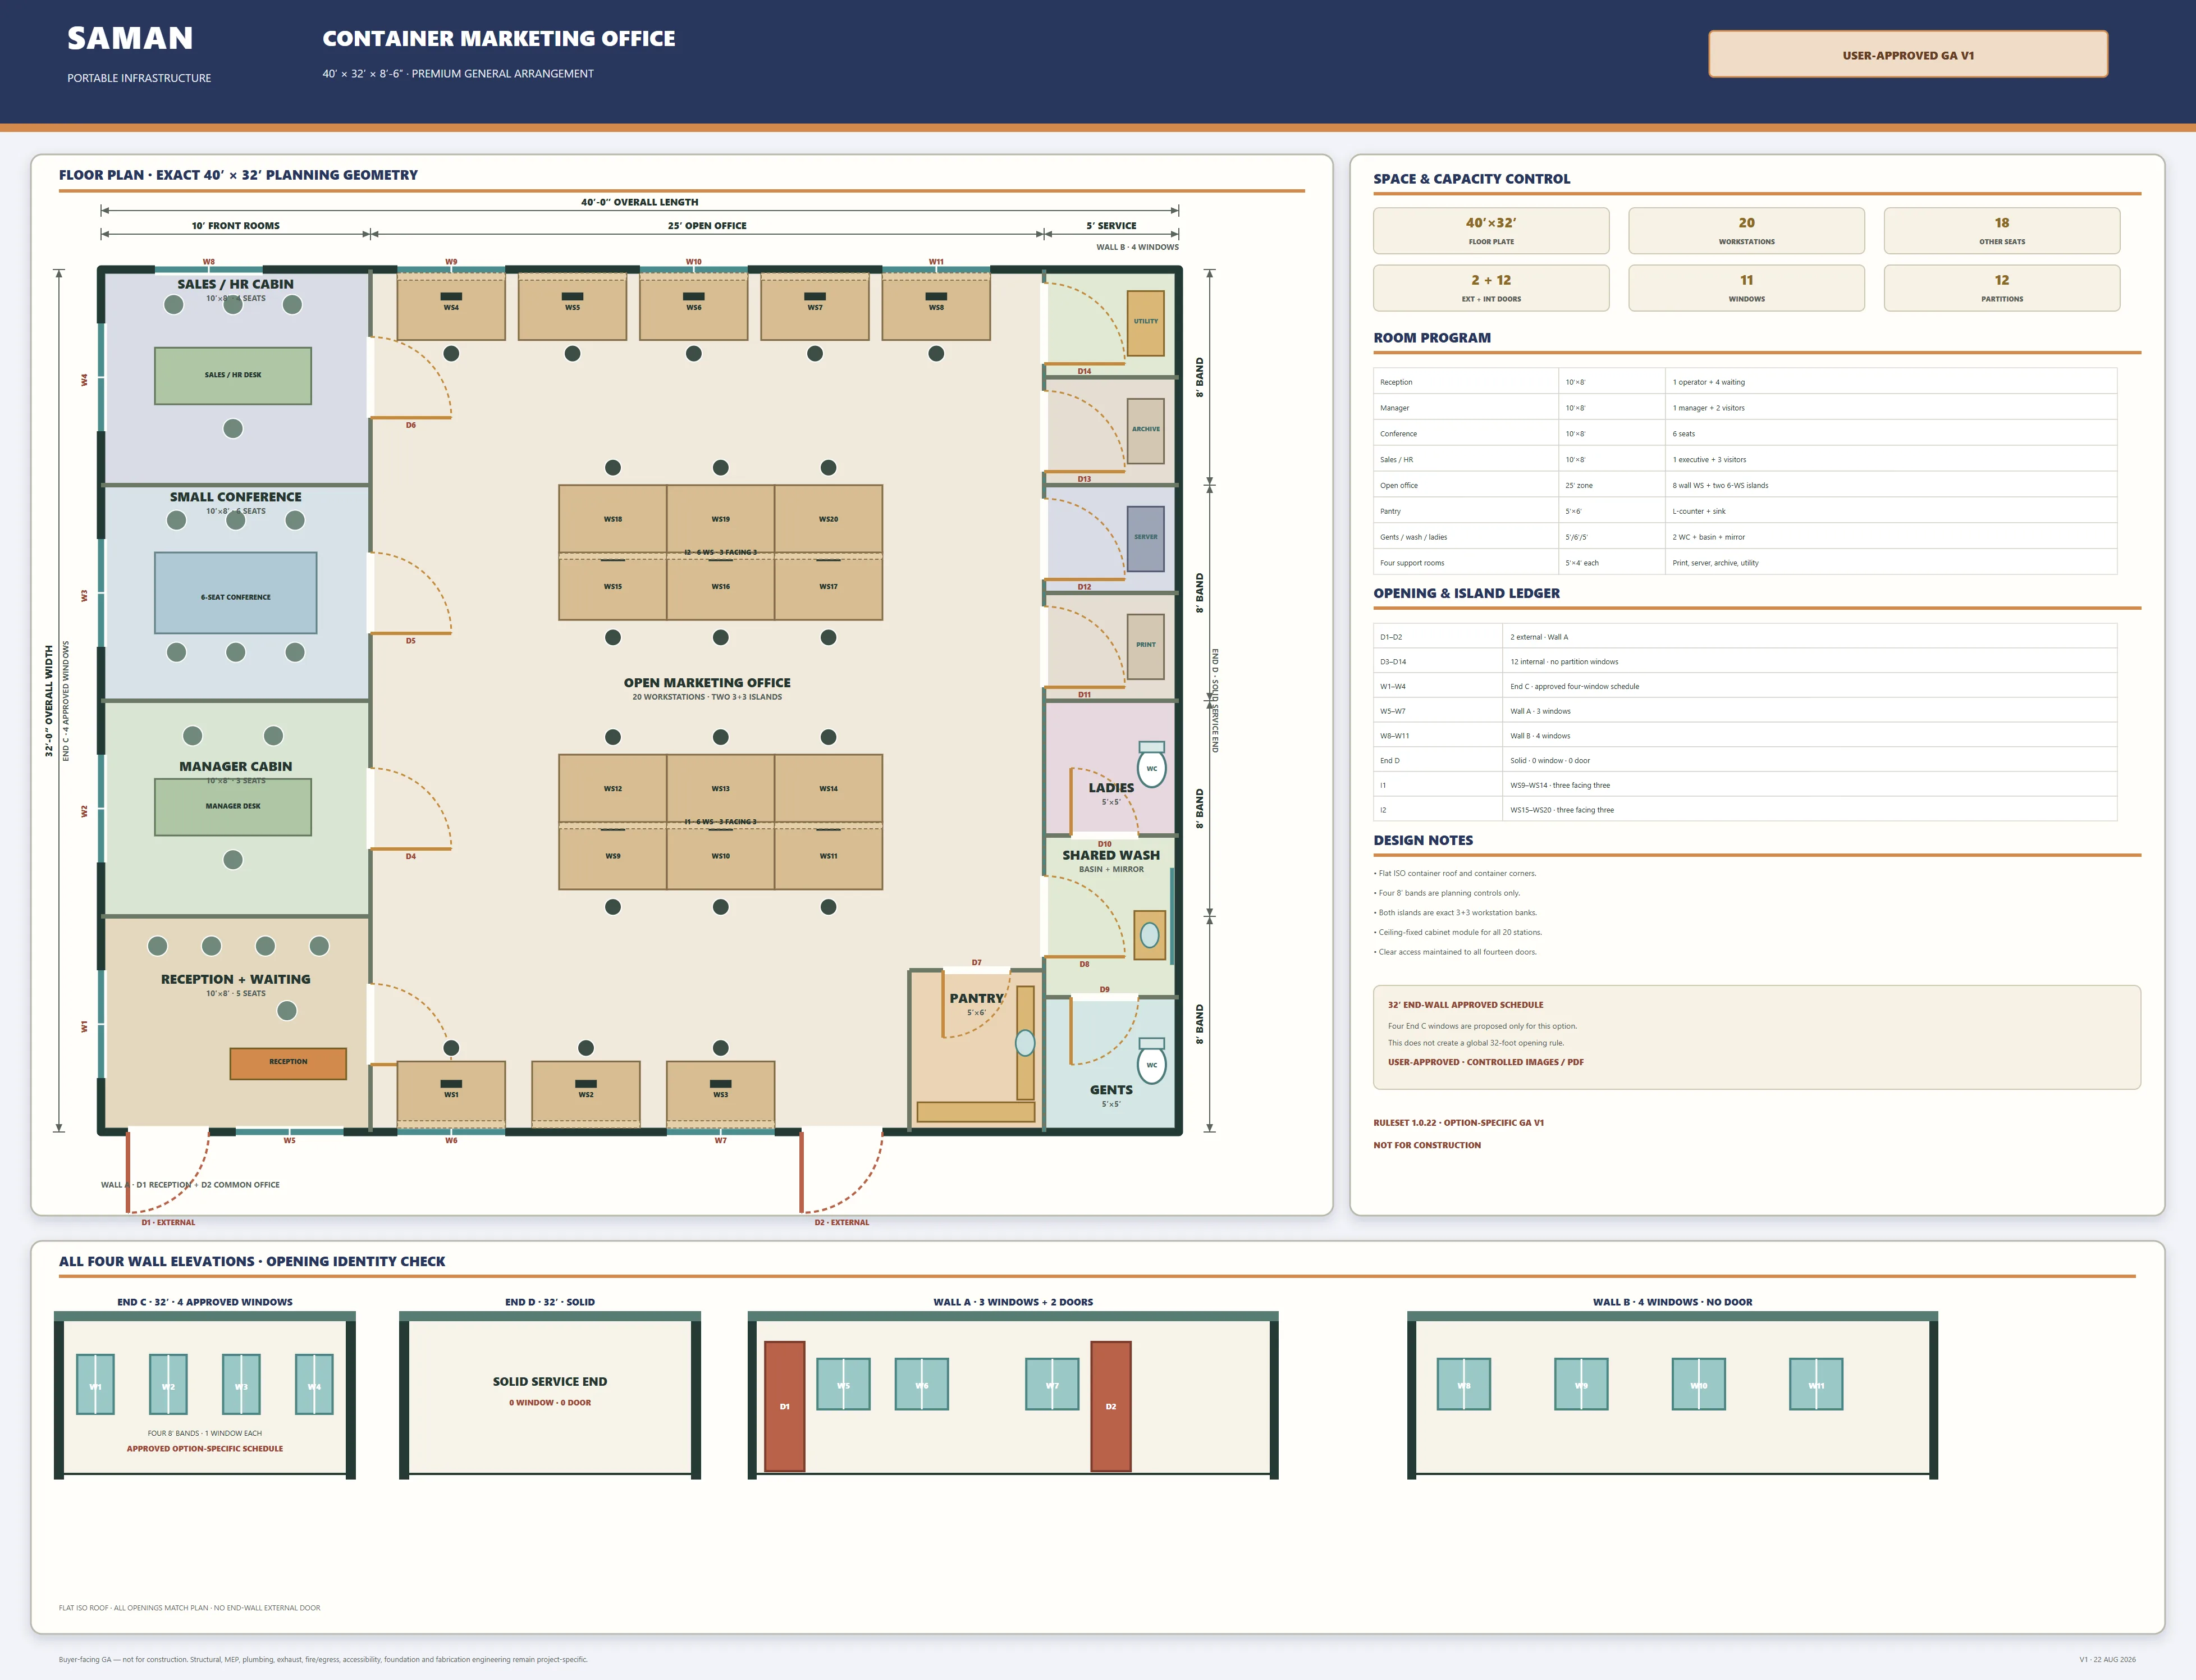Click island workstation WS19
The image size is (2196, 1680).
pos(721,519)
